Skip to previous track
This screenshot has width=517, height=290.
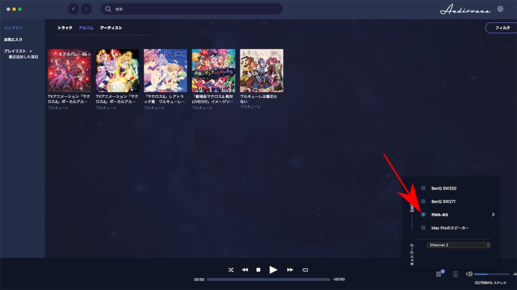tap(245, 270)
